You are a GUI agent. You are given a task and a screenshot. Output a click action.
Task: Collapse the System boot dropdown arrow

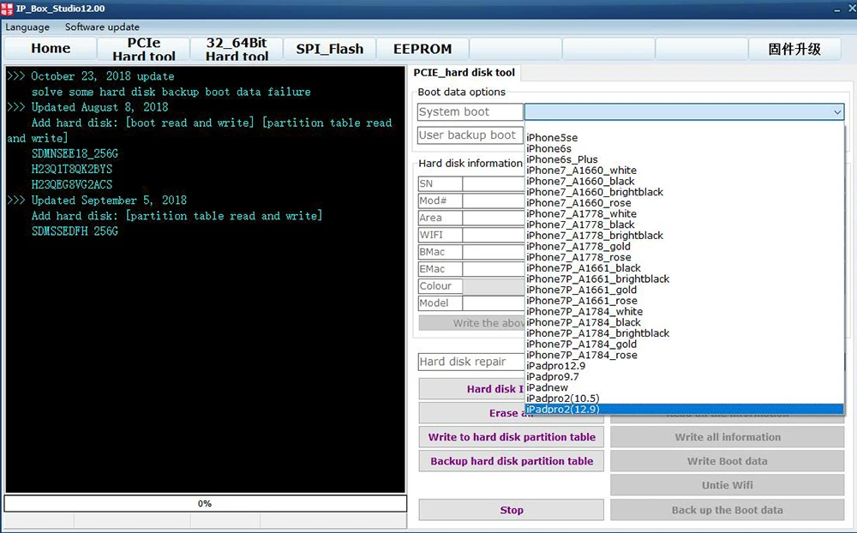pyautogui.click(x=836, y=112)
